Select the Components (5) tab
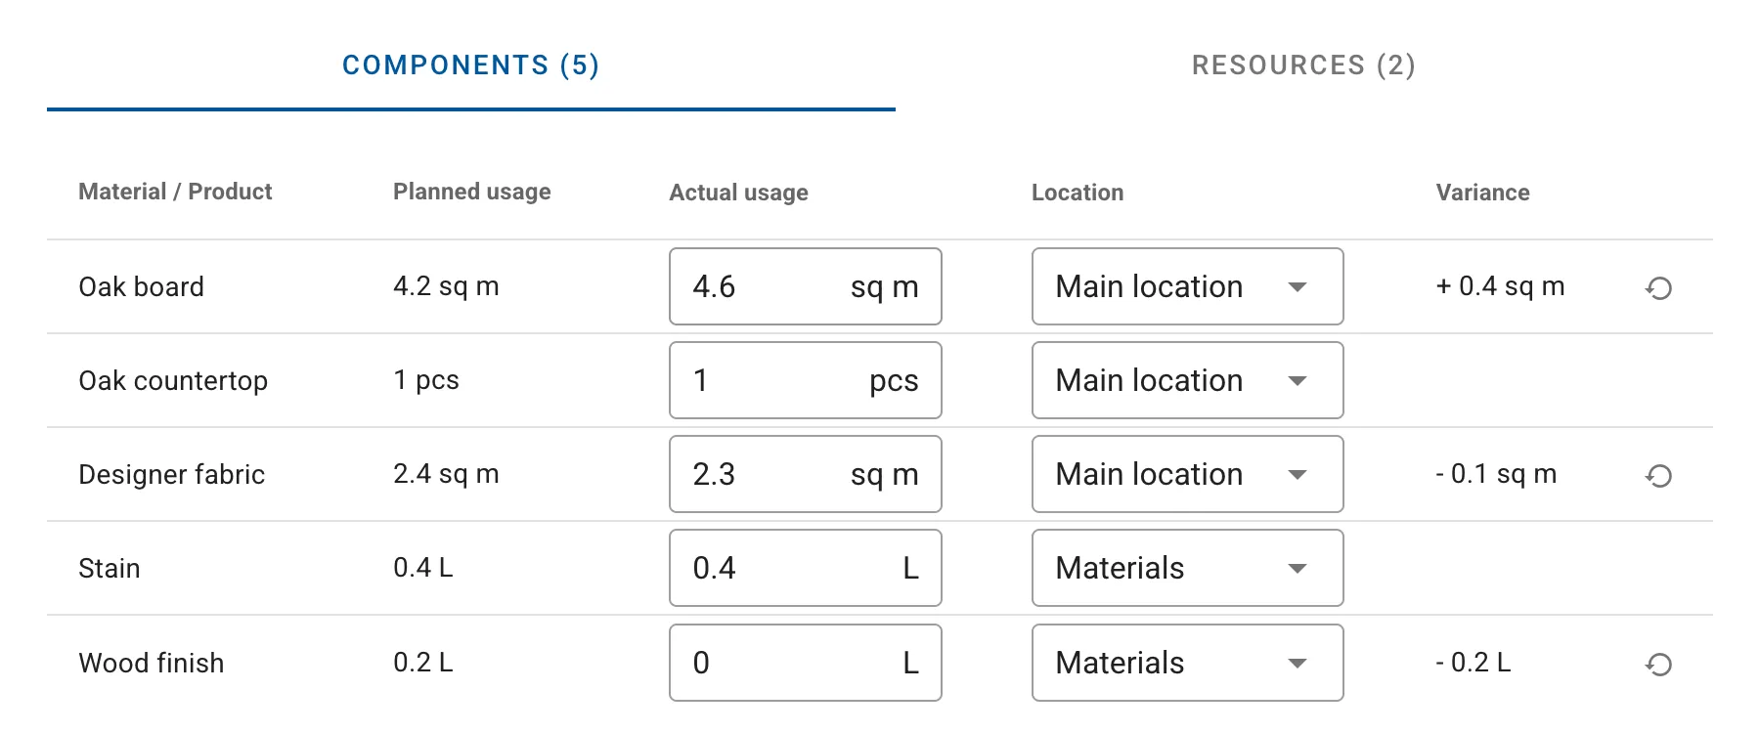This screenshot has width=1760, height=733. (470, 65)
